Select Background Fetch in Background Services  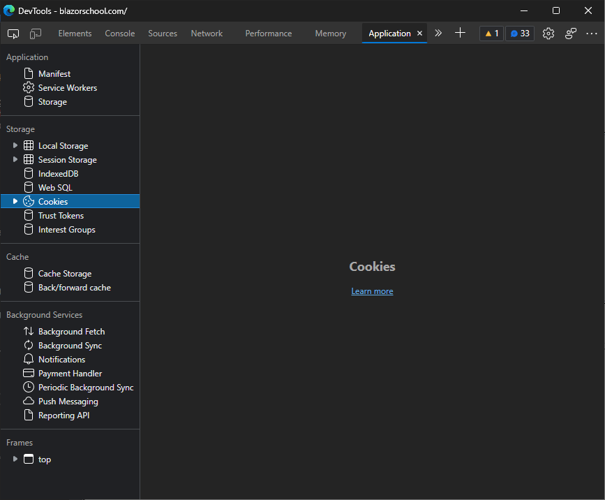click(x=71, y=332)
